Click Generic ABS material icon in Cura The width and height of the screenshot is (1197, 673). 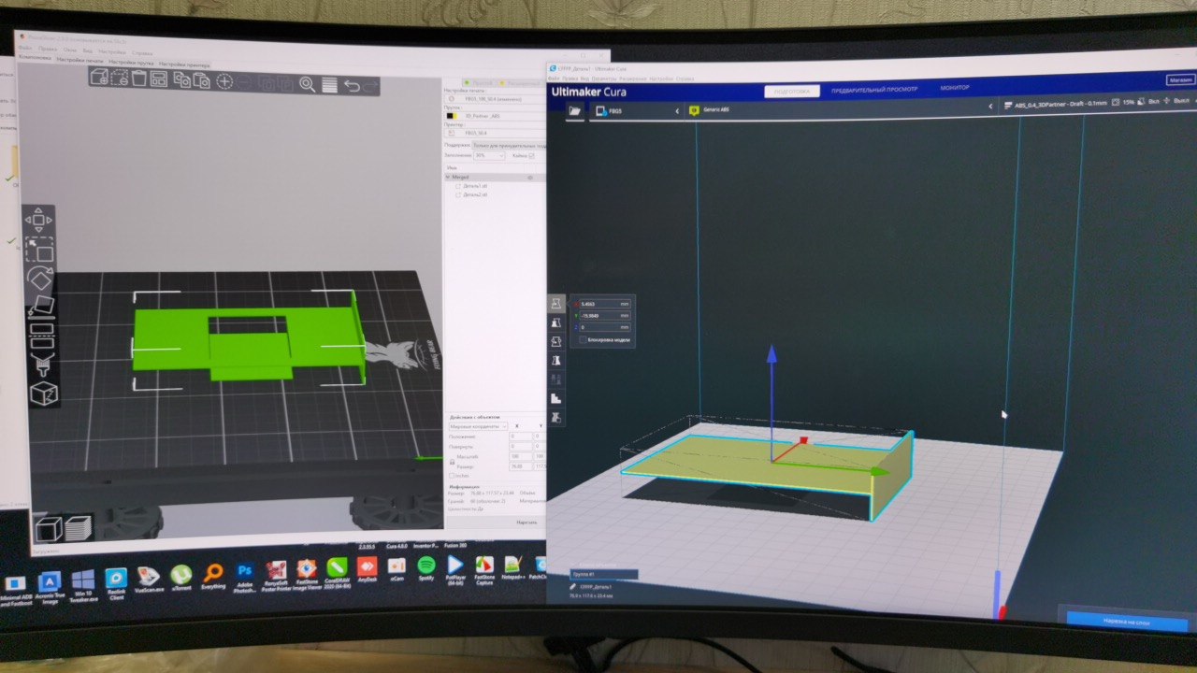tap(694, 110)
